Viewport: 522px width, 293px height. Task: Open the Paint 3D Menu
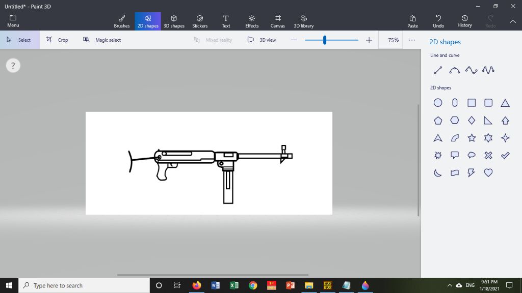[x=13, y=21]
